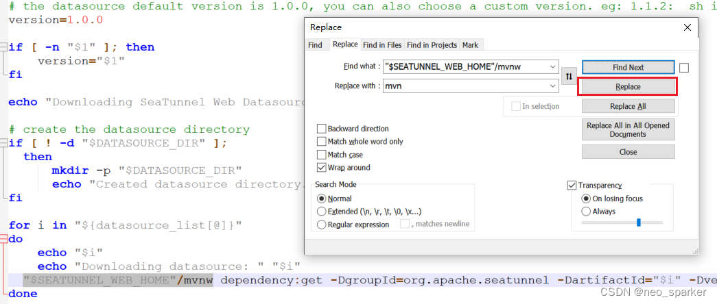Click mkdir -p "$DATASOURCE_DIR" line
717x304 pixels.
pos(146,170)
